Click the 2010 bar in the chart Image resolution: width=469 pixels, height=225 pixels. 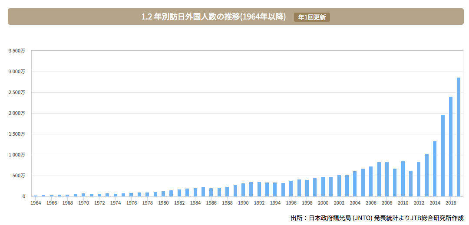(x=403, y=179)
